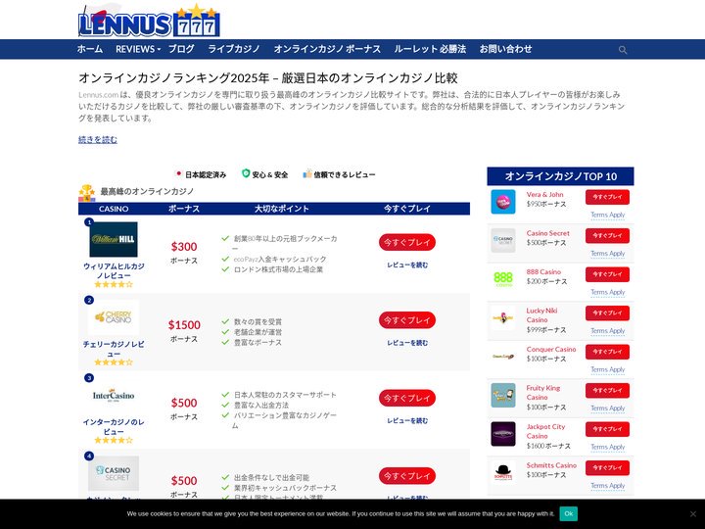Image resolution: width=705 pixels, height=529 pixels.
Task: Open the ホーム menu item
Action: pos(90,49)
